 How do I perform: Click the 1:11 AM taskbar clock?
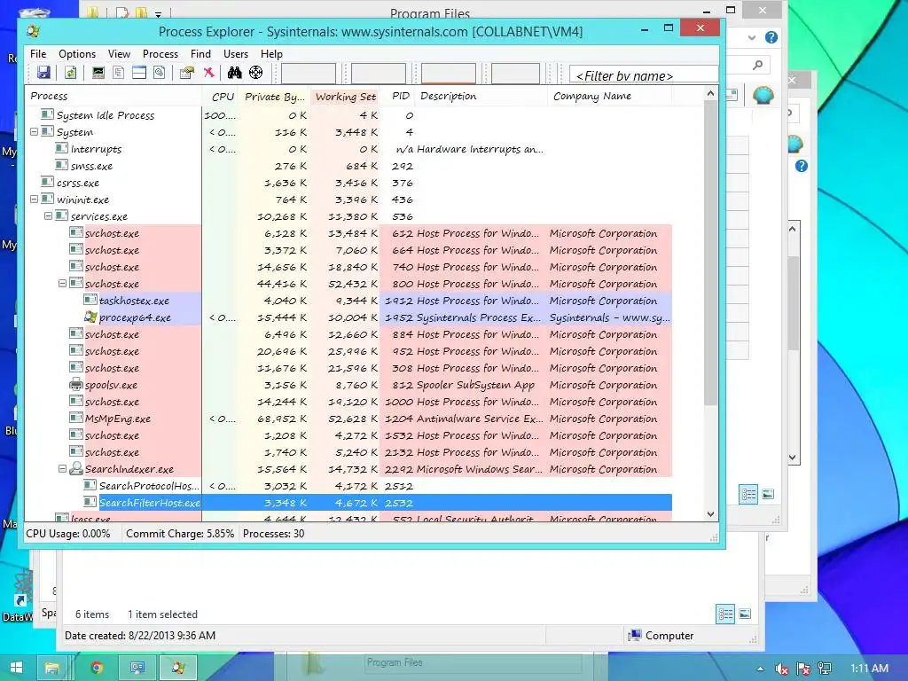(x=869, y=669)
